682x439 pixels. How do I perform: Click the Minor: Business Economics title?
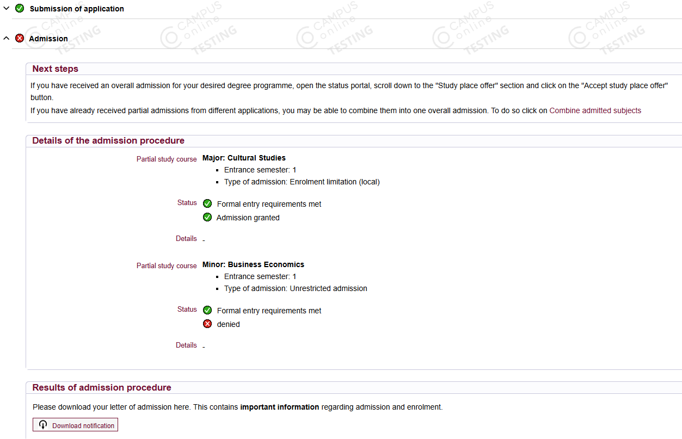coord(254,264)
